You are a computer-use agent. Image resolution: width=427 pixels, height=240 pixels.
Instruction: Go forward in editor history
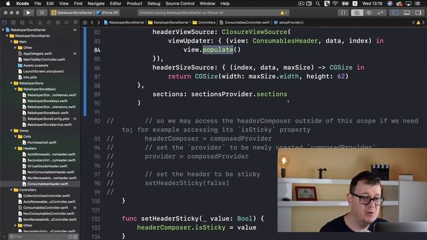[x=99, y=23]
